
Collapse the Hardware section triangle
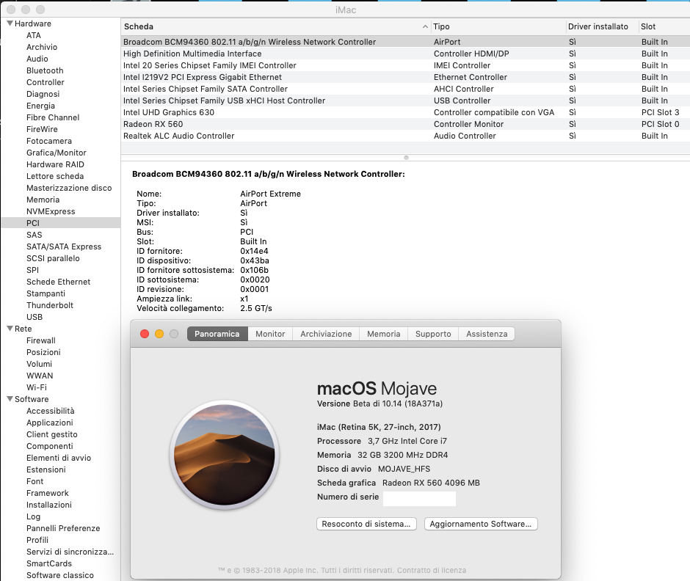(x=10, y=23)
